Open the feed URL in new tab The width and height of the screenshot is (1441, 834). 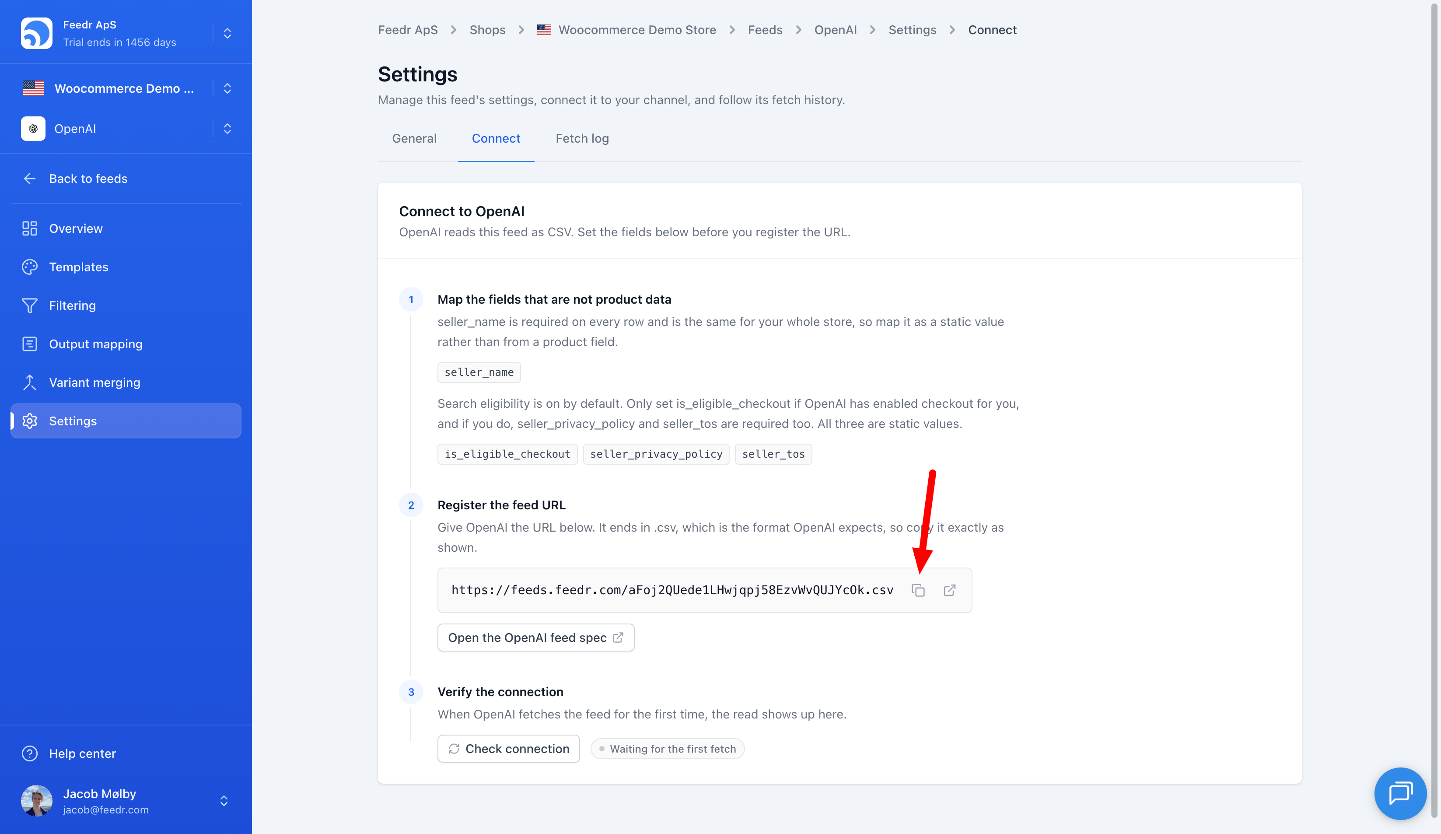(x=949, y=590)
